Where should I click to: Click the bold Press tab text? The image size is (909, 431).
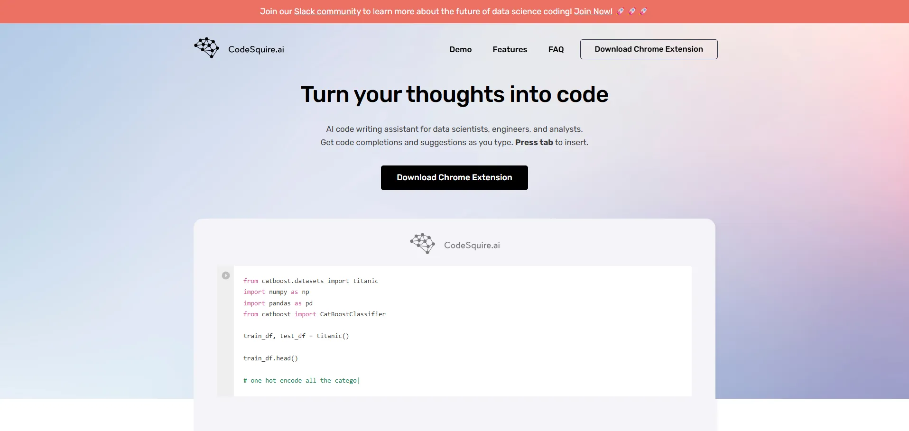point(534,142)
